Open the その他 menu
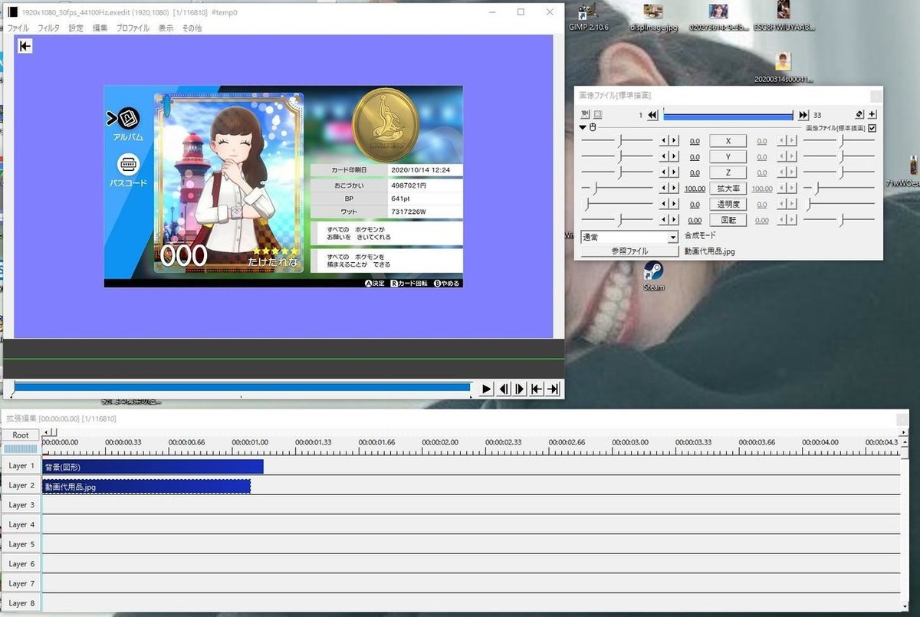Screen dimensions: 920x617 click(x=192, y=28)
